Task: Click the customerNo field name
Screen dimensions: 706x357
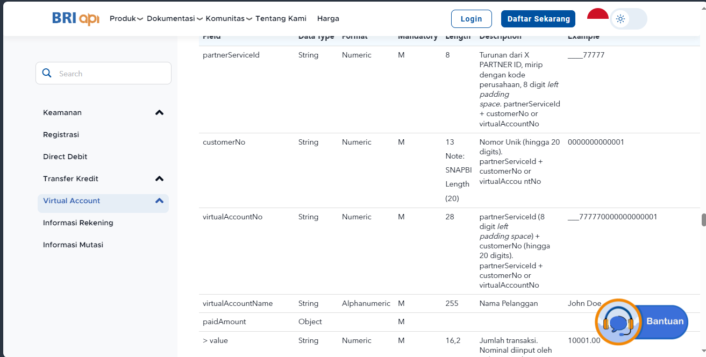Action: point(224,142)
